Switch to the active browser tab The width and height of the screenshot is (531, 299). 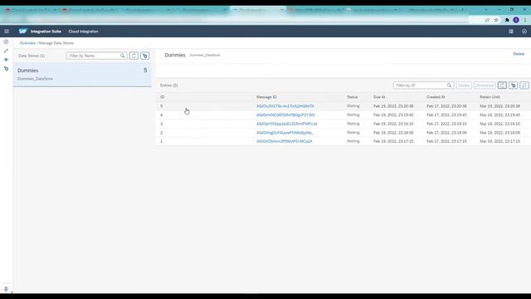258,10
